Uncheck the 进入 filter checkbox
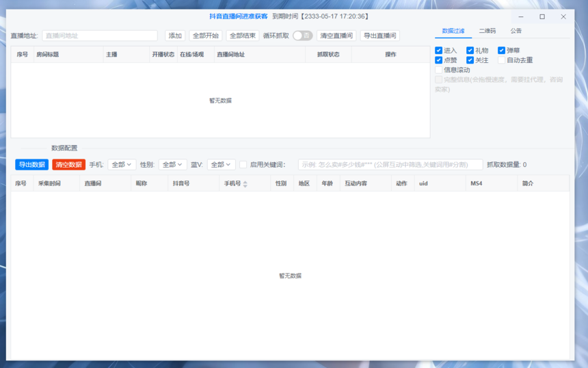Image resolution: width=588 pixels, height=368 pixels. [x=438, y=50]
